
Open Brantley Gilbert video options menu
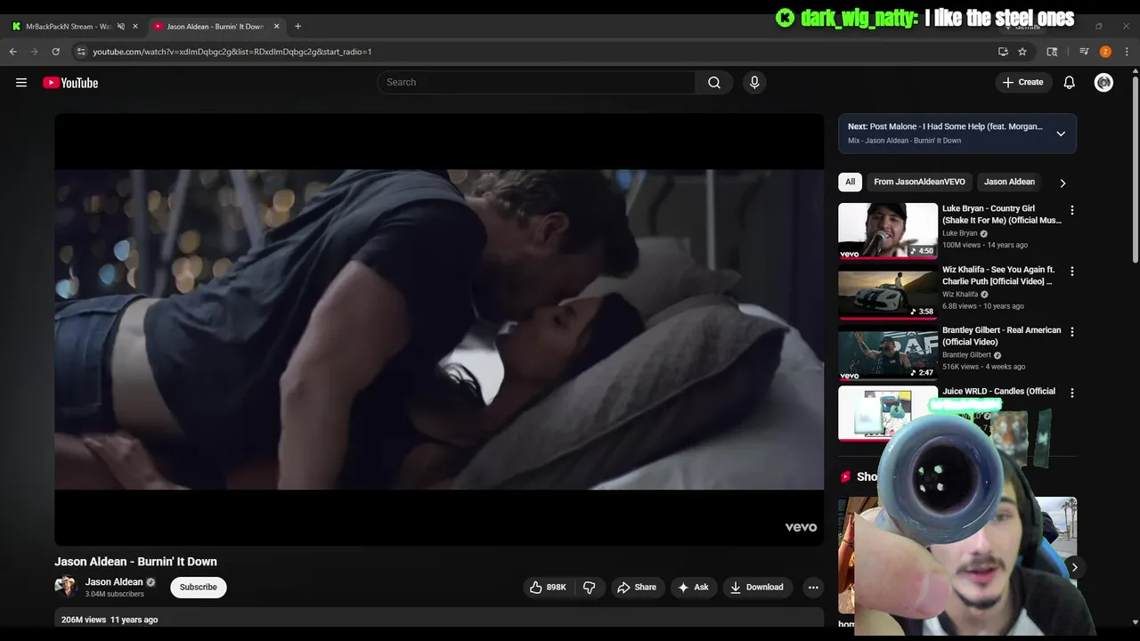[x=1072, y=331]
